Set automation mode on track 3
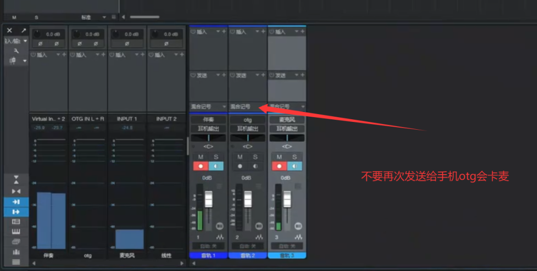Image resolution: width=537 pixels, height=271 pixels. (x=287, y=246)
